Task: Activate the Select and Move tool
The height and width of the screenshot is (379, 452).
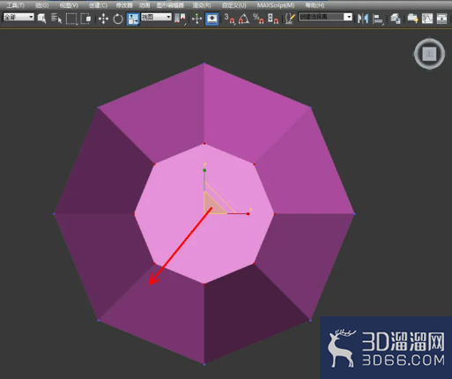Action: (x=103, y=19)
